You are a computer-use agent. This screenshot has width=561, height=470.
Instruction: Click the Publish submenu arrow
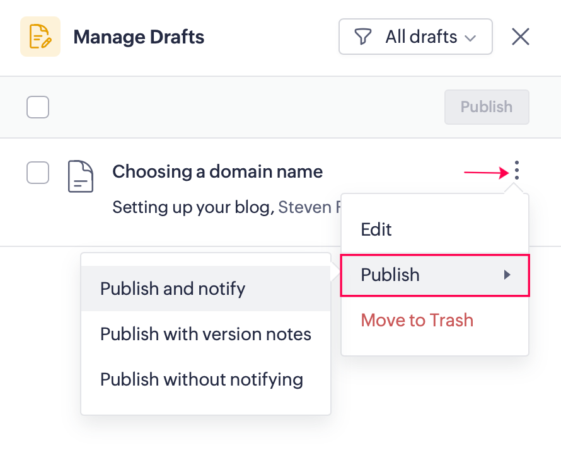[507, 275]
